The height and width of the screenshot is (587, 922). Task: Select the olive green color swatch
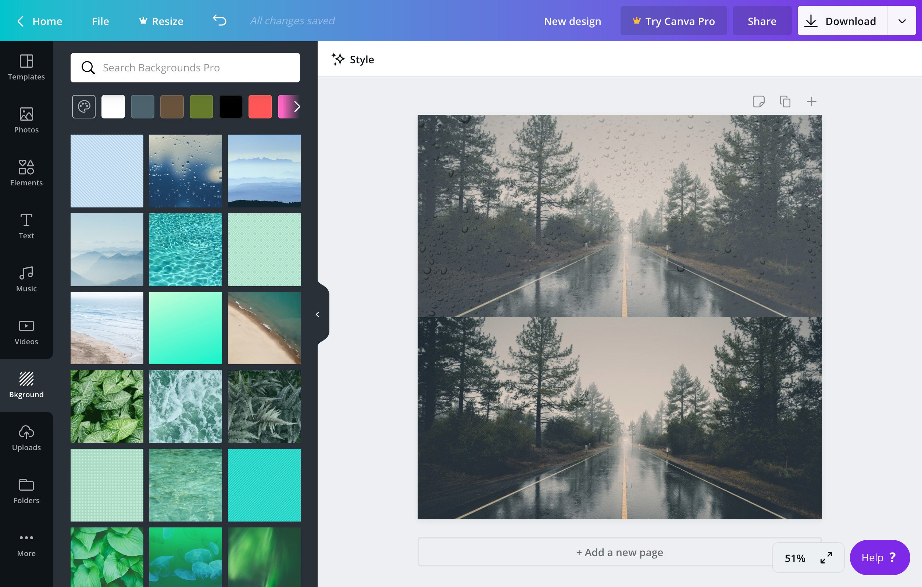tap(201, 106)
